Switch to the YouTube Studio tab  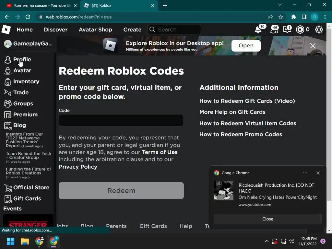click(x=42, y=6)
